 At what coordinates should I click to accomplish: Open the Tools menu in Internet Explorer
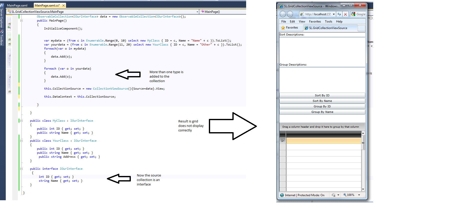(x=328, y=22)
